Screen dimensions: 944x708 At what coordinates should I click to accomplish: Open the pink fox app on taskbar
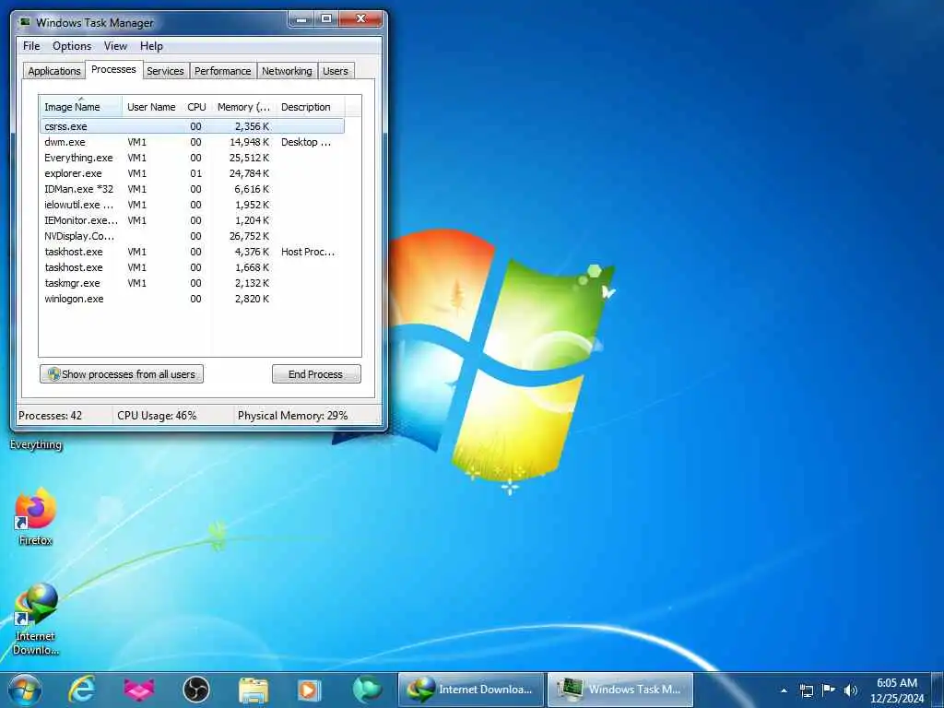[138, 690]
